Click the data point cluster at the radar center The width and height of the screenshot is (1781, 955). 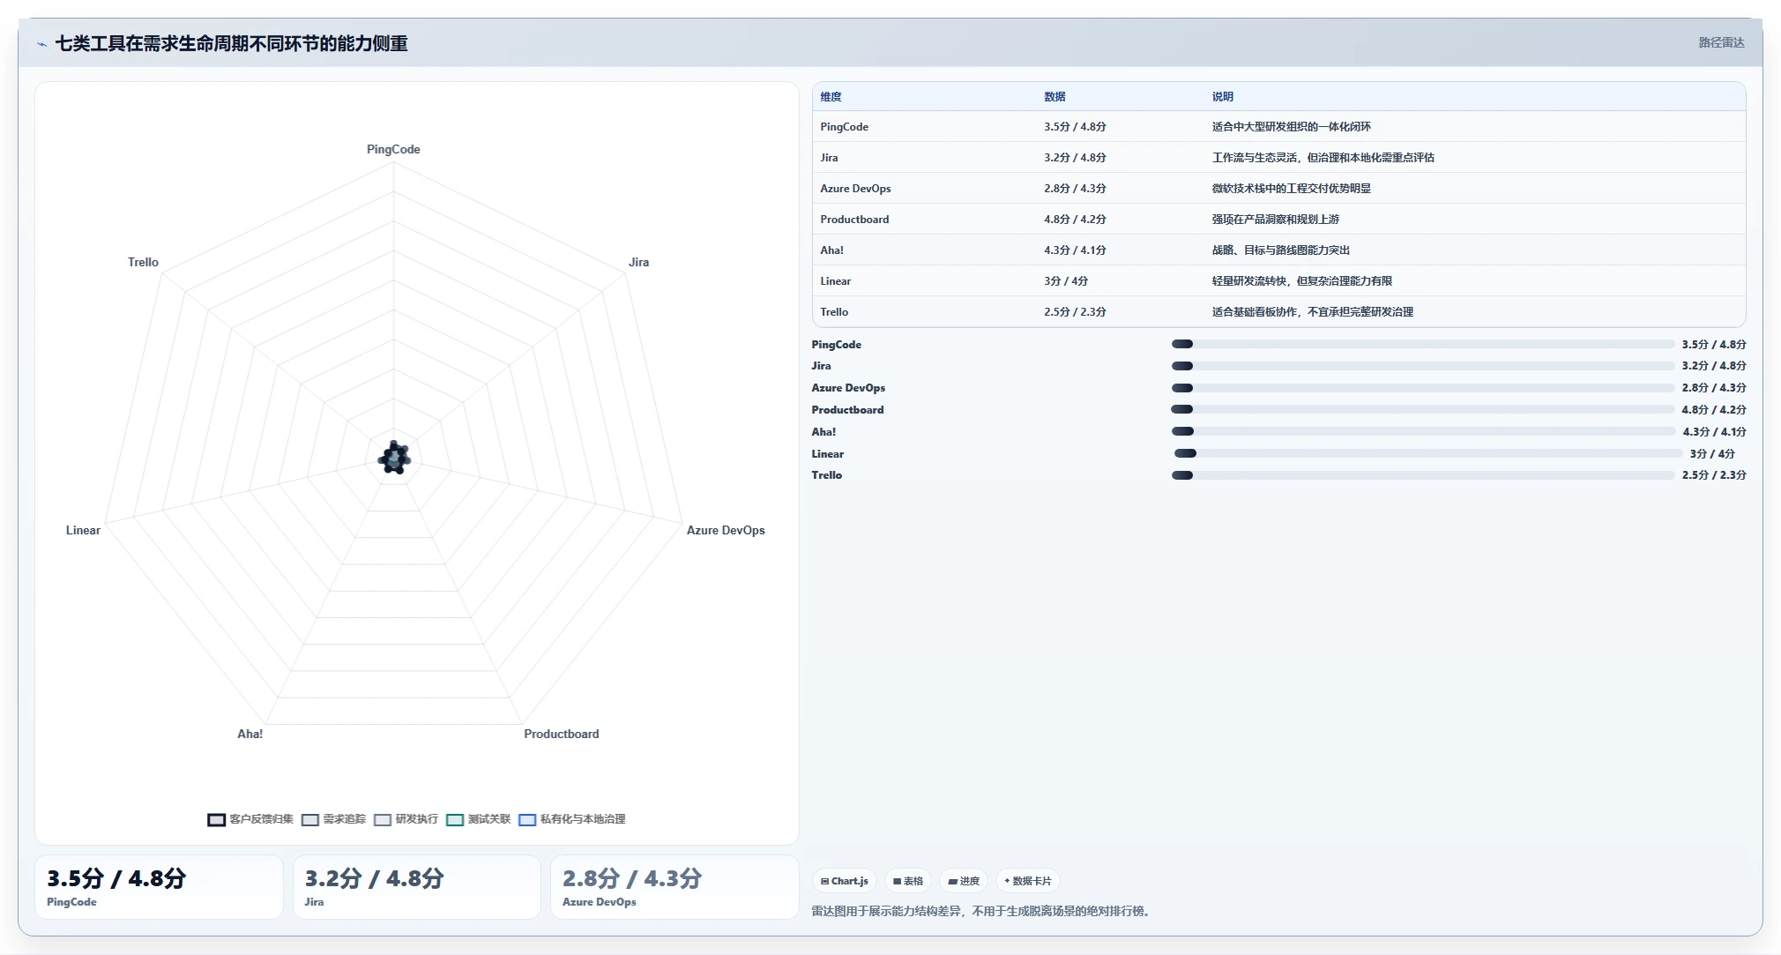point(394,458)
